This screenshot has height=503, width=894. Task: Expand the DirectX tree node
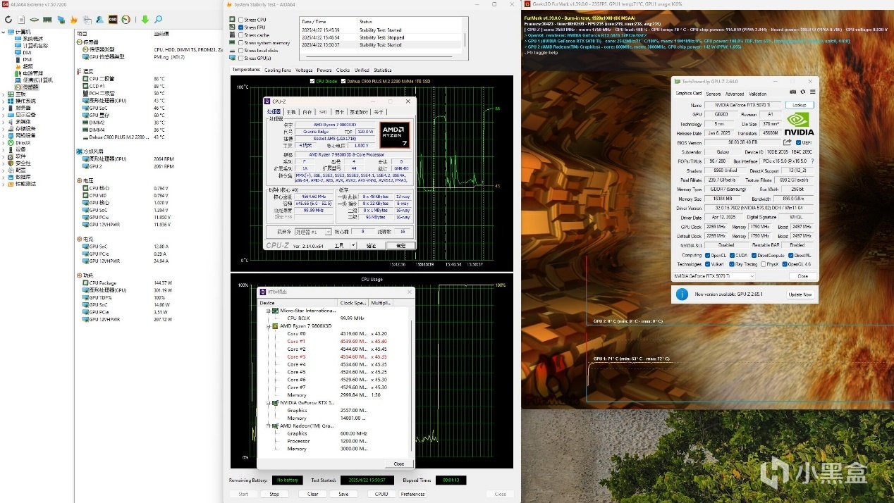click(x=3, y=143)
